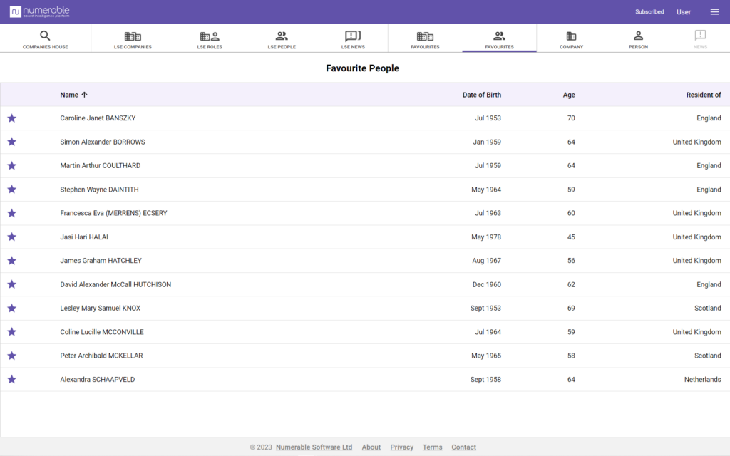The image size is (730, 456).
Task: Open Coline Lucille MCCONVILLE name
Action: [102, 332]
